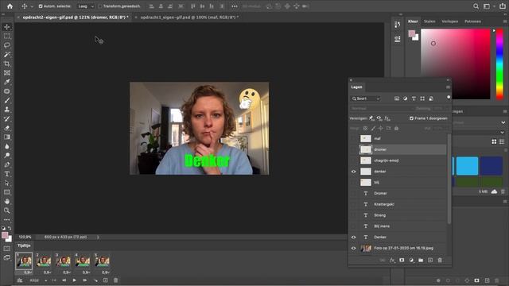Select the Lasso tool

click(x=7, y=45)
